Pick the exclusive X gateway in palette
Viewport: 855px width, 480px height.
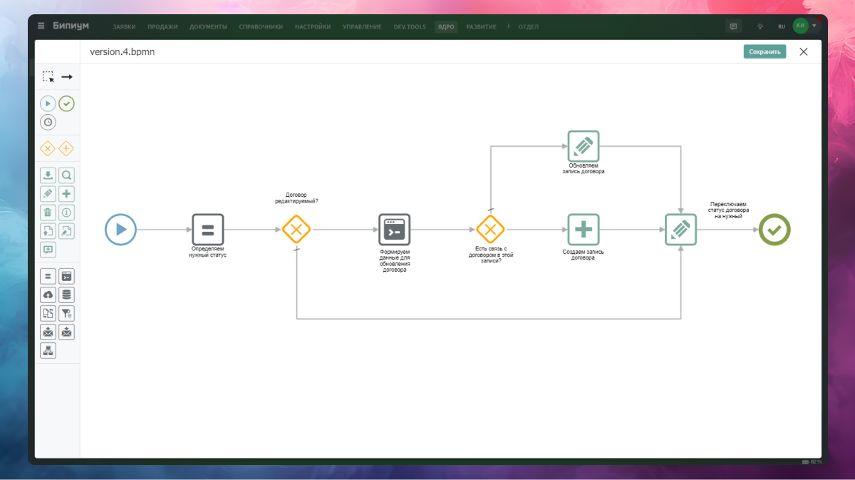(x=48, y=148)
